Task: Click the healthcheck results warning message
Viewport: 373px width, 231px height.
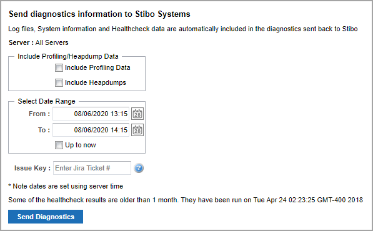Action: pyautogui.click(x=186, y=200)
